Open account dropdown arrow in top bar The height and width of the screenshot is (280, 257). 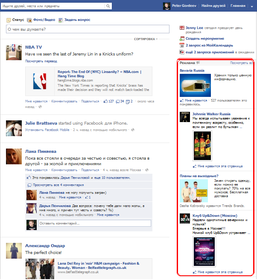pyautogui.click(x=252, y=6)
